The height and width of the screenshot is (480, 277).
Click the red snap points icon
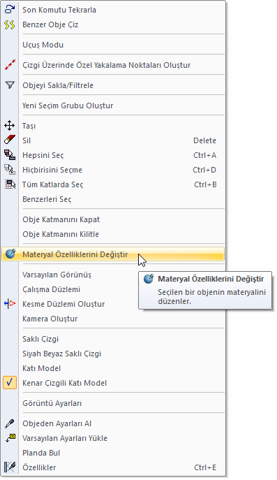pos(10,65)
